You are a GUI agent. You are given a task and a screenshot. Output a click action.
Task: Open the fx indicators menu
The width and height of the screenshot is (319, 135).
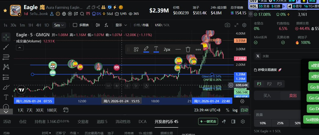point(106,25)
